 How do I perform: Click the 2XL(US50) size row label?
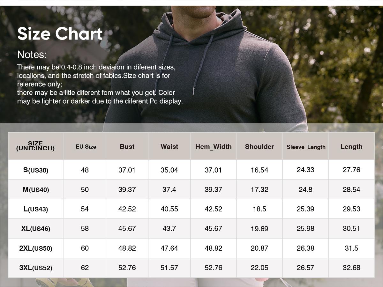[x=36, y=248]
